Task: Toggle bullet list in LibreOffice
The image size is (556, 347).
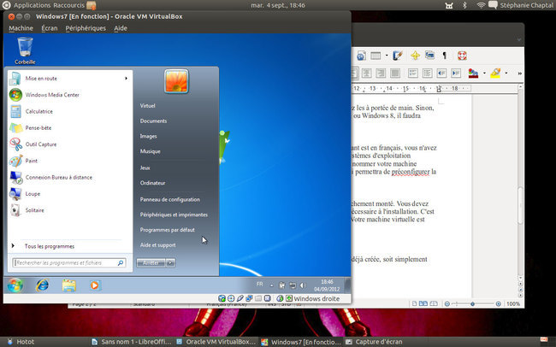Action: (428, 74)
